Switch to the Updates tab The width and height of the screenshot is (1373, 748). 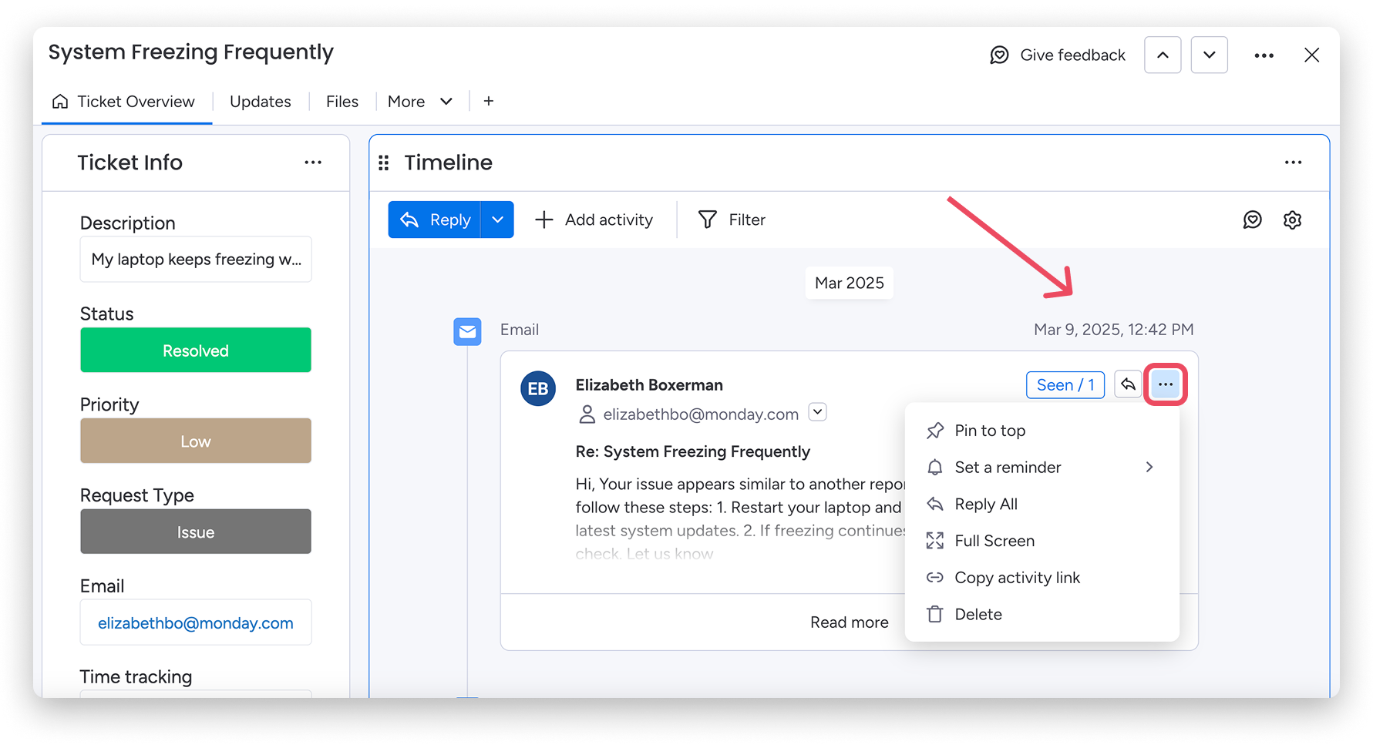pos(260,102)
